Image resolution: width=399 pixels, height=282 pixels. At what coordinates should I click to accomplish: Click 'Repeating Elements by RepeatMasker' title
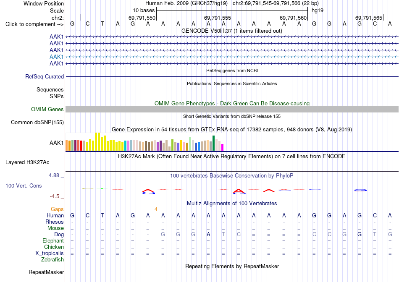(232, 266)
